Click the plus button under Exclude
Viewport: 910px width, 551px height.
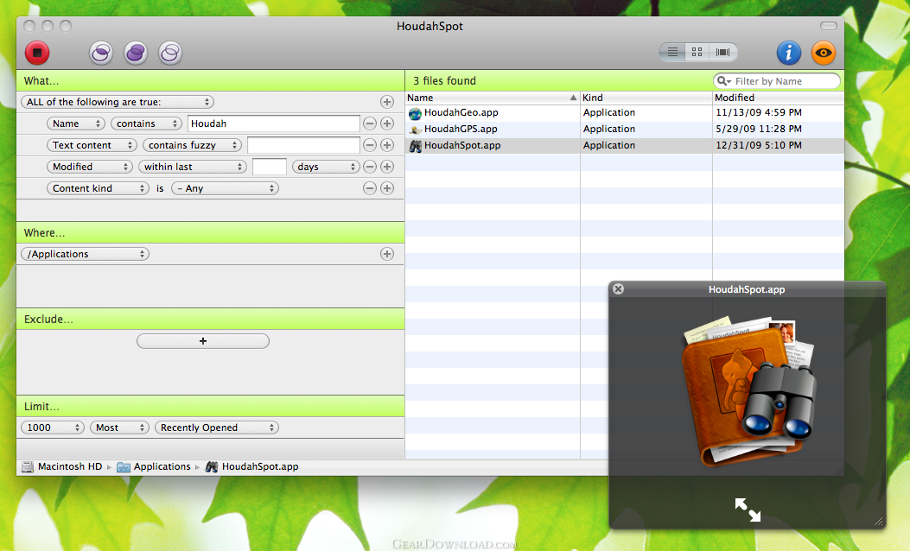pyautogui.click(x=203, y=341)
